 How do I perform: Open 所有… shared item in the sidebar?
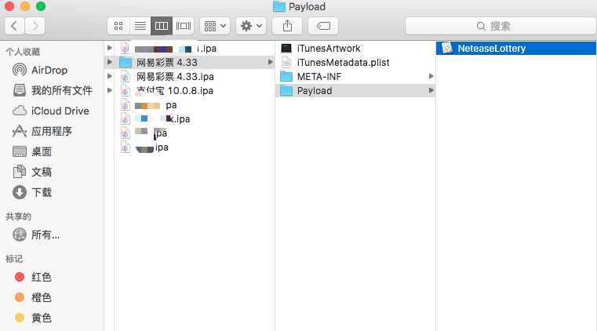(36, 235)
